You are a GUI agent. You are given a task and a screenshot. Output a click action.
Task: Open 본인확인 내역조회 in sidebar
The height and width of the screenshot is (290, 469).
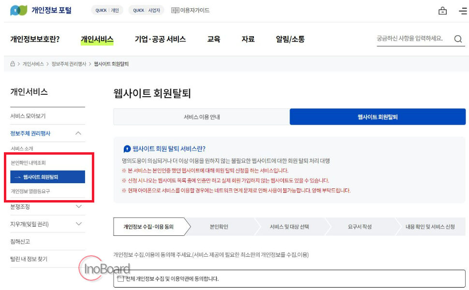click(28, 163)
